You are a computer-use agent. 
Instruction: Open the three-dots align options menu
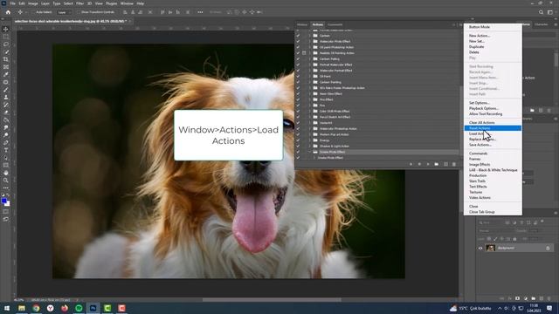coord(200,12)
